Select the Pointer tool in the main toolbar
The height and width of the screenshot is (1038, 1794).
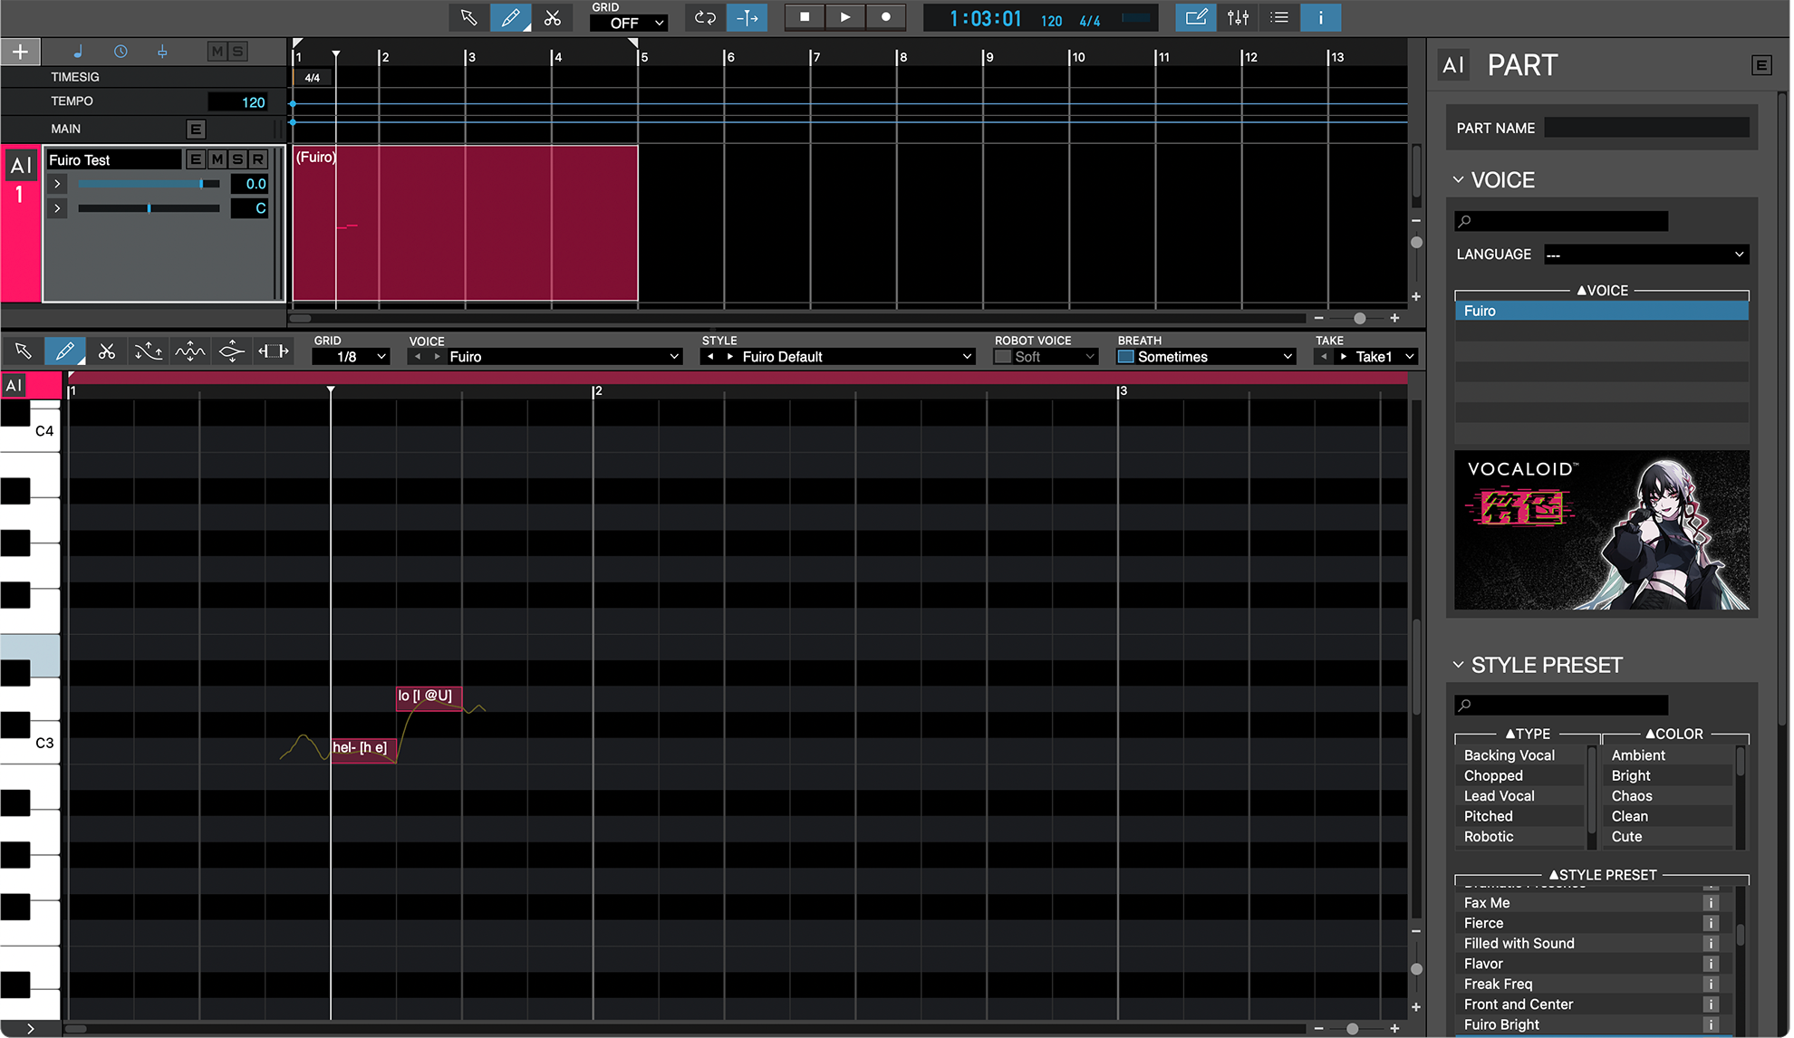[x=468, y=17]
